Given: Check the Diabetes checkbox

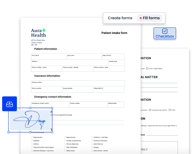Looking at the screenshot, I should click(32, 140).
